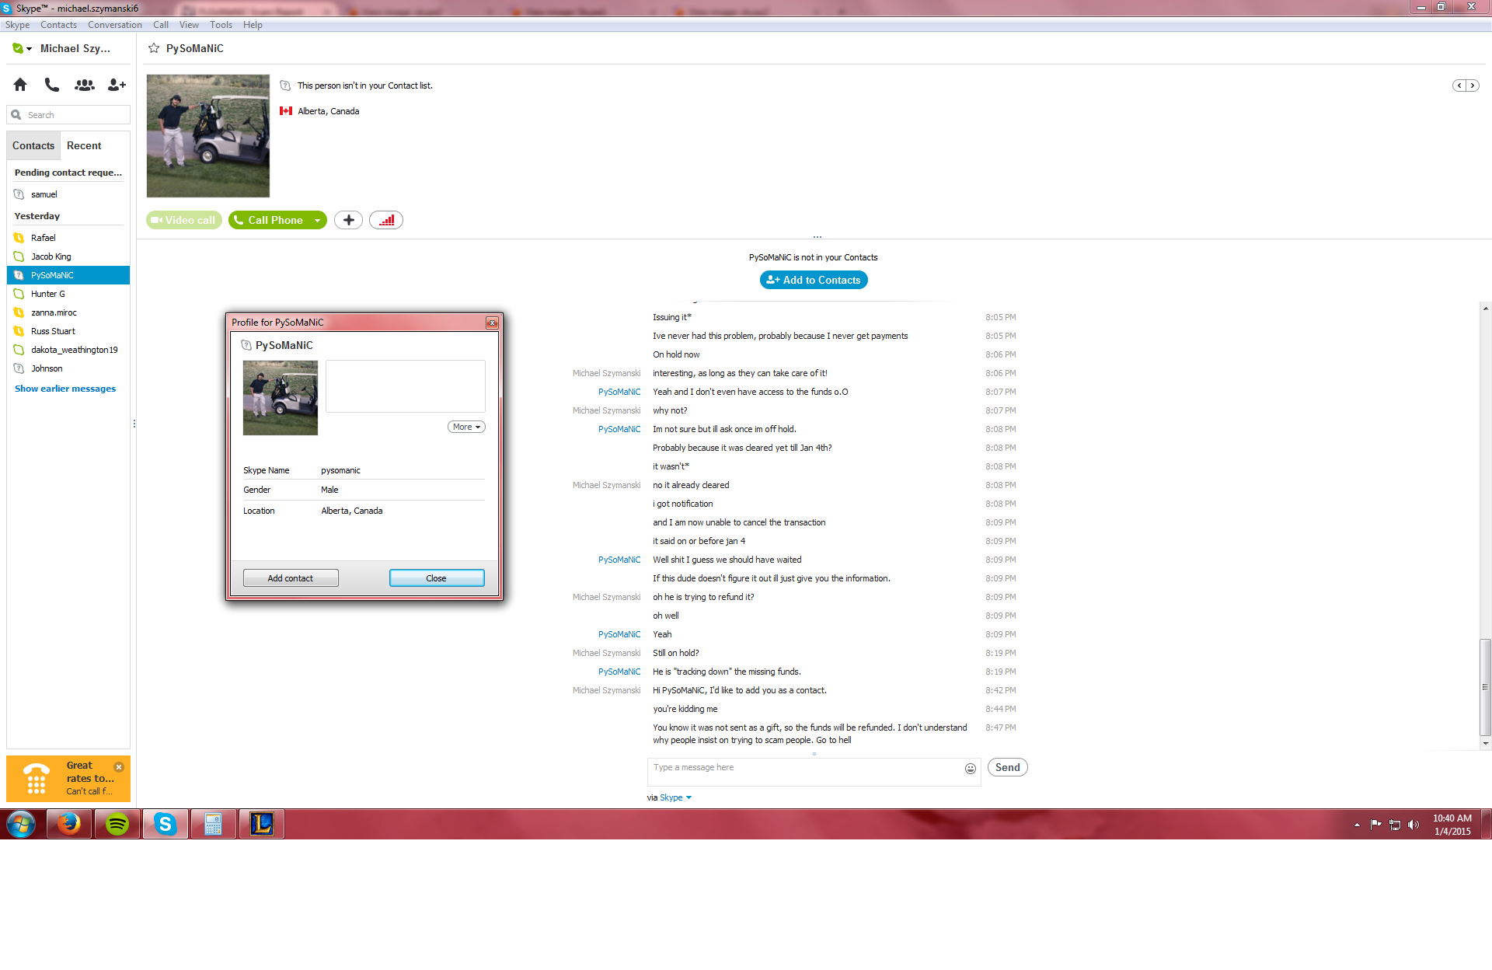The image size is (1492, 970).
Task: Select the samuel pending request
Action: [x=68, y=194]
